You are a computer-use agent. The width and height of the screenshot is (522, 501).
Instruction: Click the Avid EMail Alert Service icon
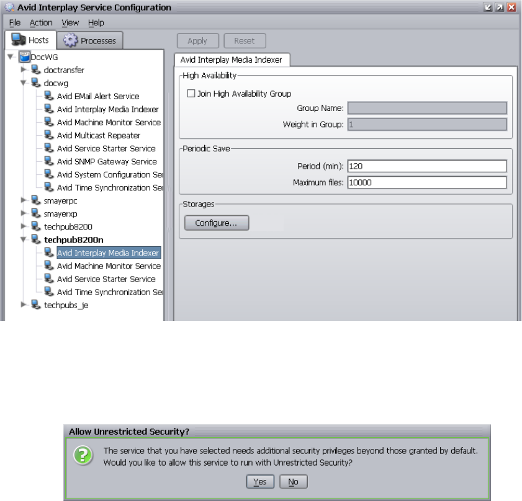49,96
